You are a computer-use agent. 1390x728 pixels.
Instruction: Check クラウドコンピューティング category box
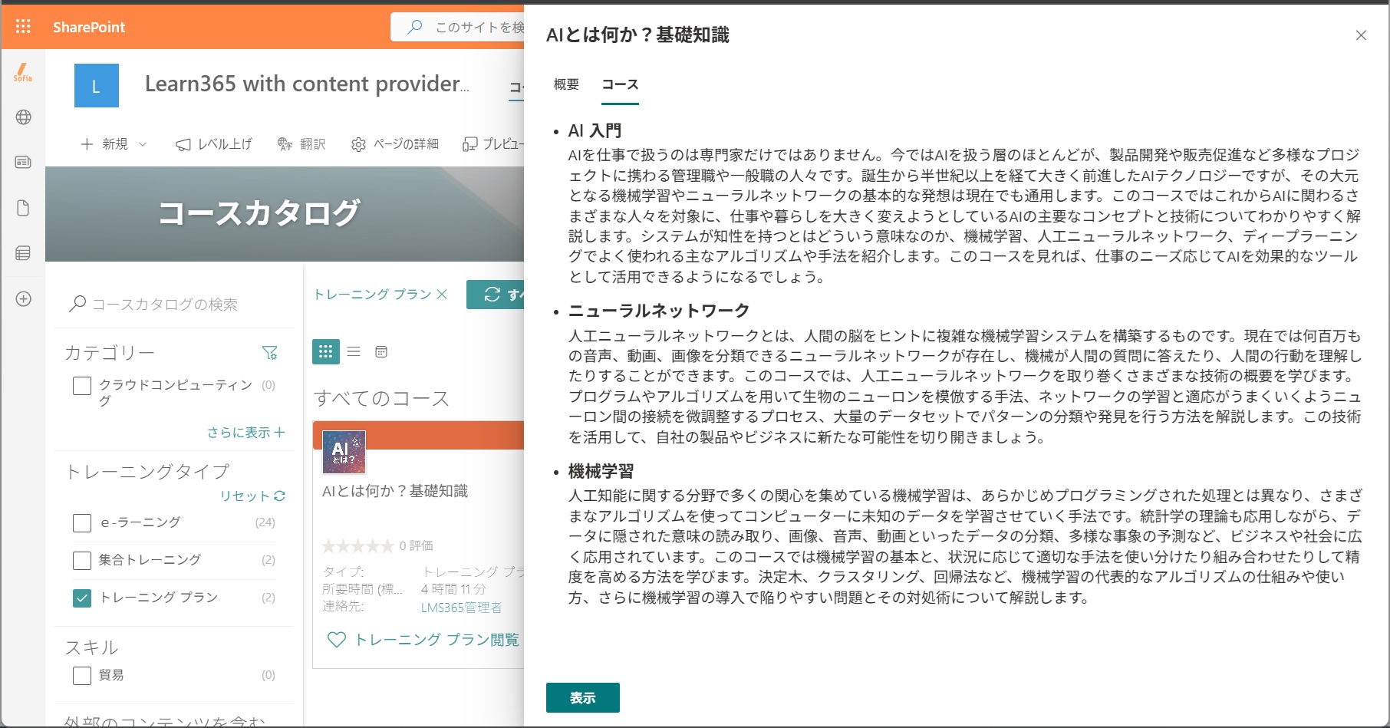tap(82, 386)
